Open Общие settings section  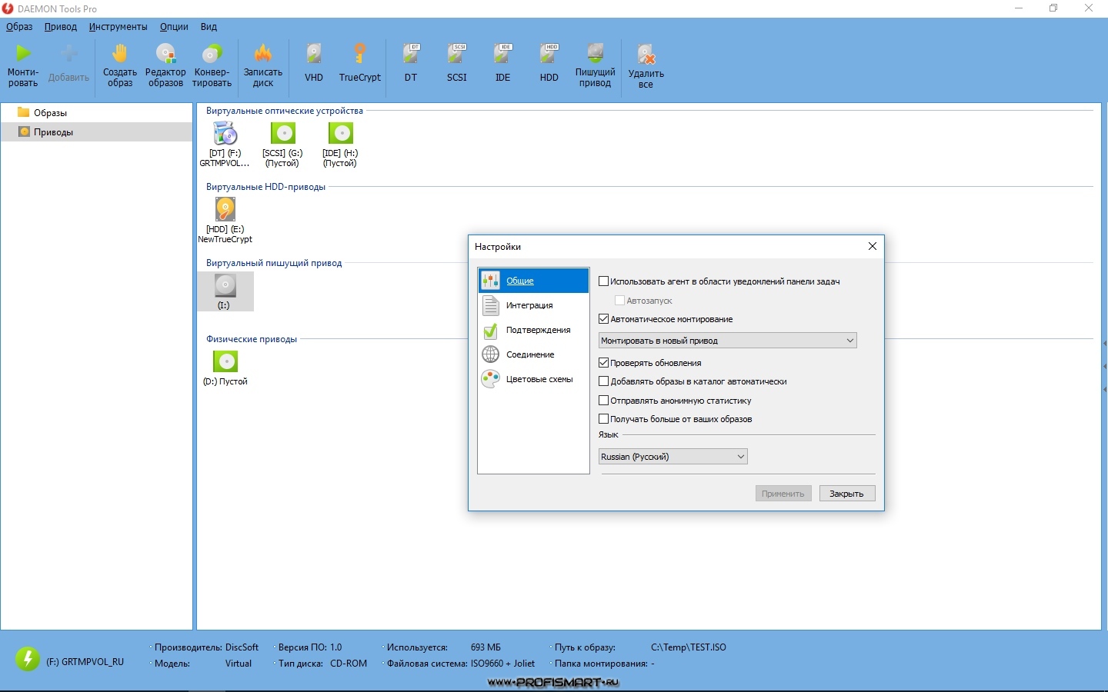coord(533,281)
